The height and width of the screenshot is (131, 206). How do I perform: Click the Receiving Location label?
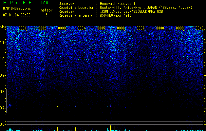pos(76,8)
